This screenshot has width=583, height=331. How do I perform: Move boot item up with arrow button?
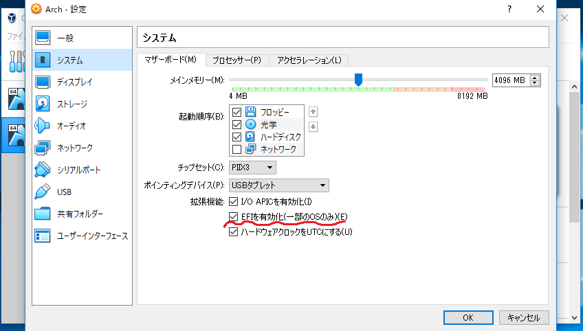[313, 111]
